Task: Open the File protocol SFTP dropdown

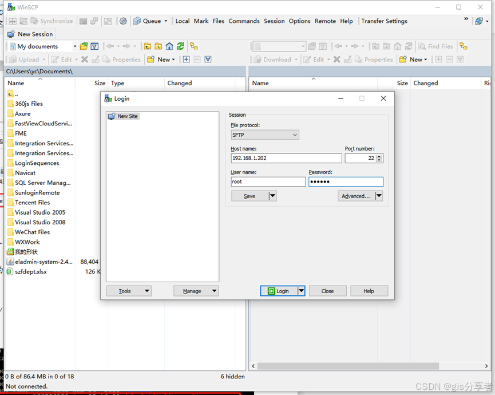Action: click(265, 135)
